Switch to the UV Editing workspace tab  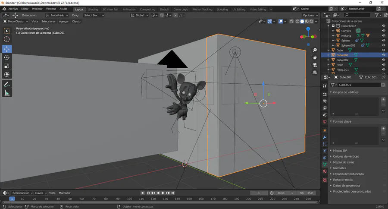pyautogui.click(x=239, y=9)
